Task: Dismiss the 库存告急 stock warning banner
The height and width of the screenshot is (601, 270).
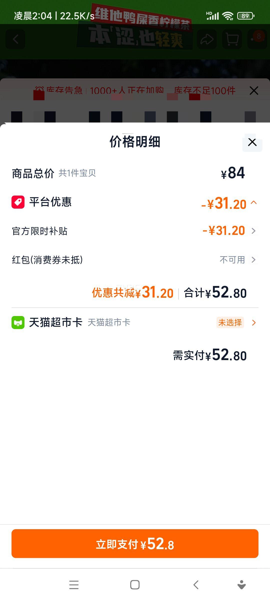Action: tap(254, 91)
